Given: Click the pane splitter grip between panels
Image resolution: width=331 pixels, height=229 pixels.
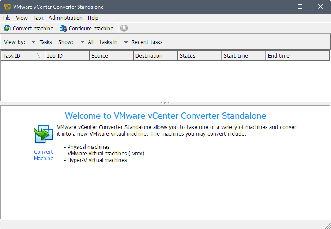Looking at the screenshot, I should click(x=165, y=103).
